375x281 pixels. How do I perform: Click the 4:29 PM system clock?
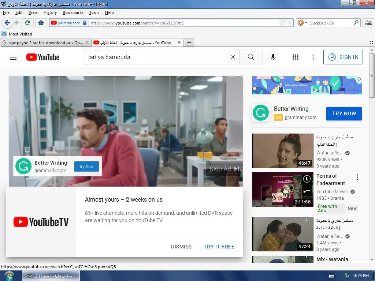(x=361, y=276)
